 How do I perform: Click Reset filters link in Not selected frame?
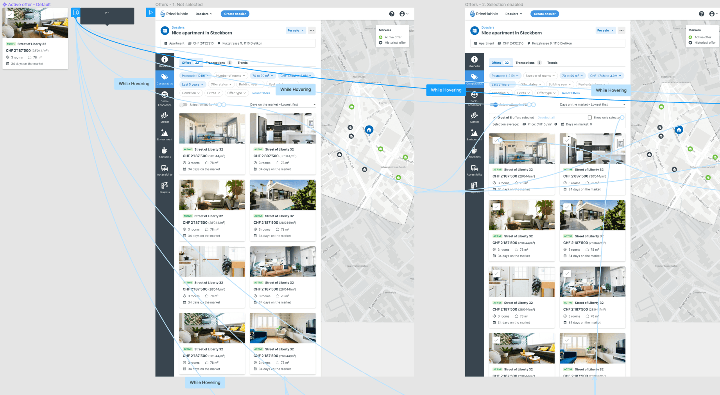[x=261, y=93]
